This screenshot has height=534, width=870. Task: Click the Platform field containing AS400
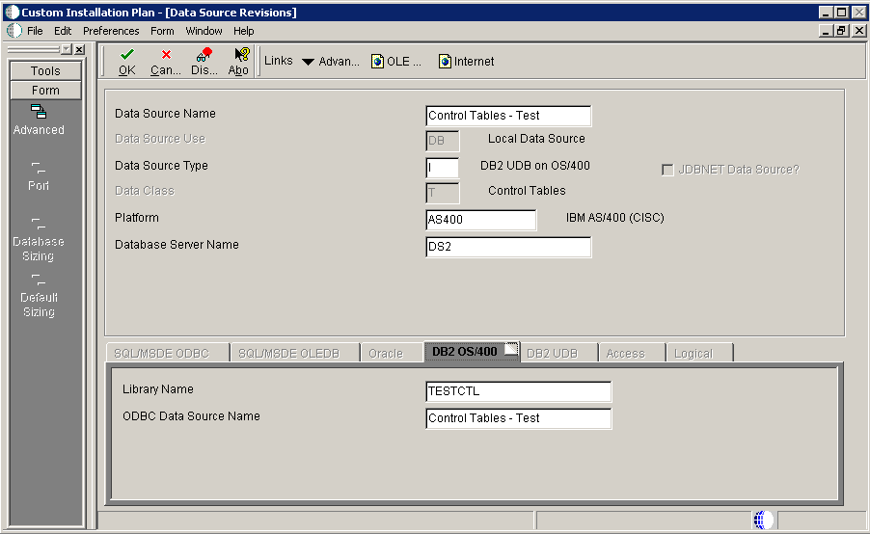481,220
